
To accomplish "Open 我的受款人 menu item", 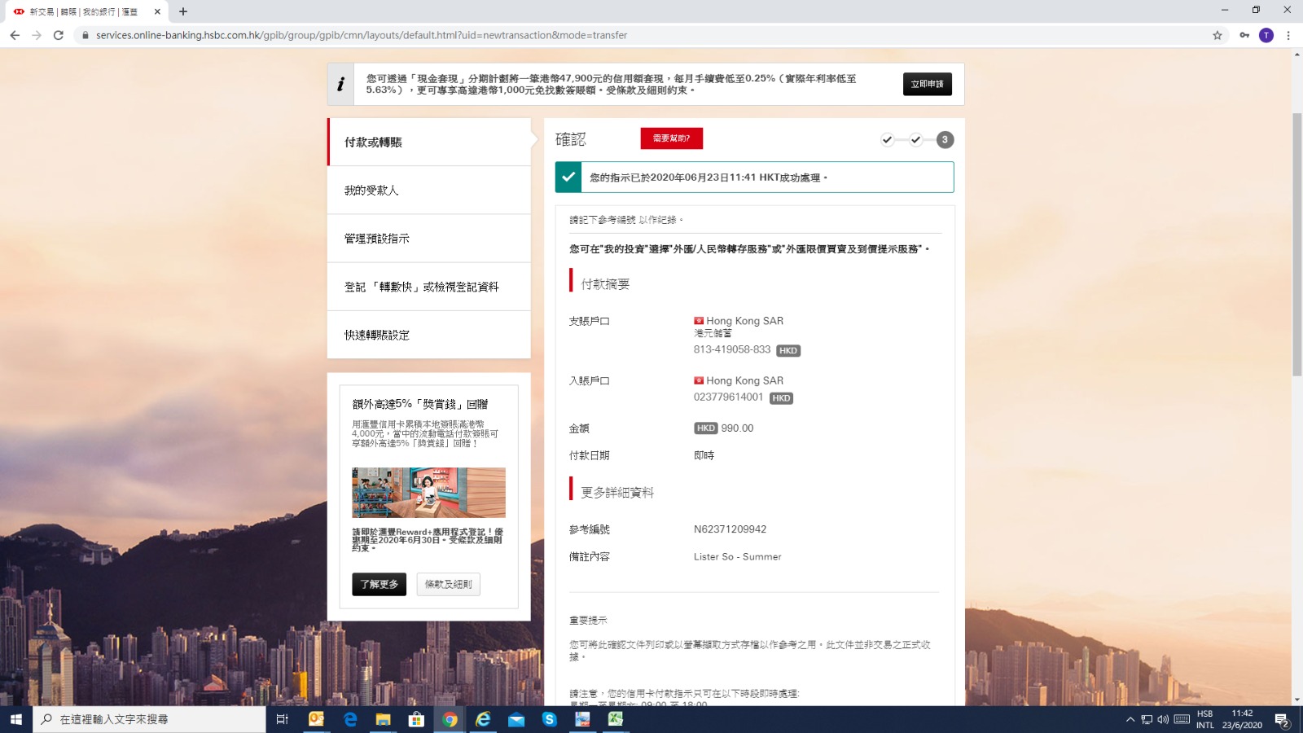I will 371,191.
